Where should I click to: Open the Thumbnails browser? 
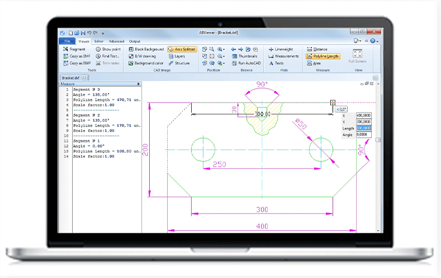tap(244, 56)
